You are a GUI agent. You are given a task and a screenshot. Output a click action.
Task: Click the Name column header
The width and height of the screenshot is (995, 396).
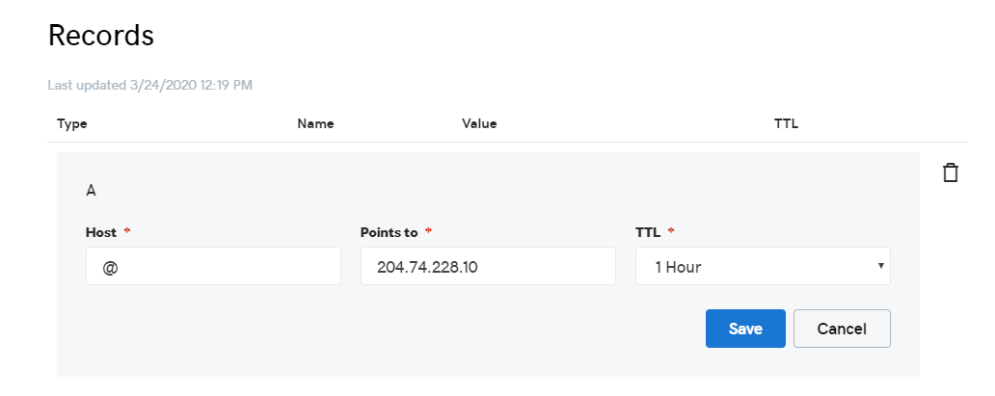(315, 123)
